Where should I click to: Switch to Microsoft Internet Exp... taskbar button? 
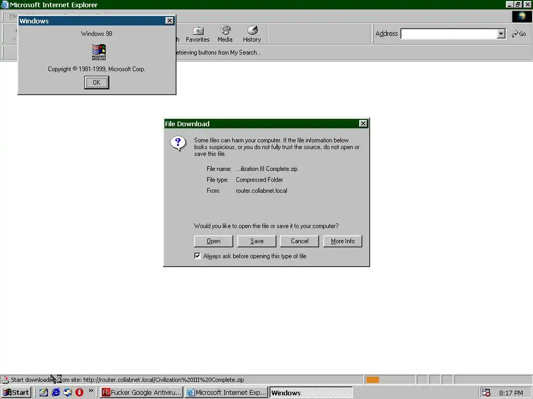point(226,393)
